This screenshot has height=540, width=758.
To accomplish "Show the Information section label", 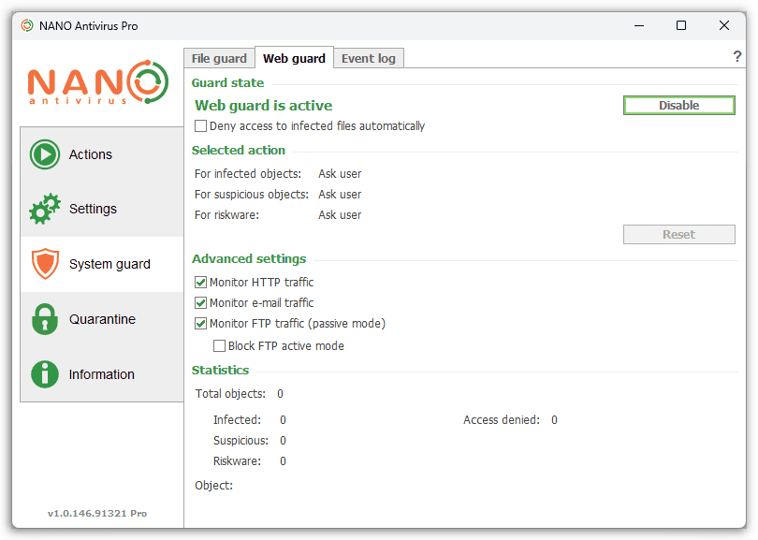I will pos(101,374).
